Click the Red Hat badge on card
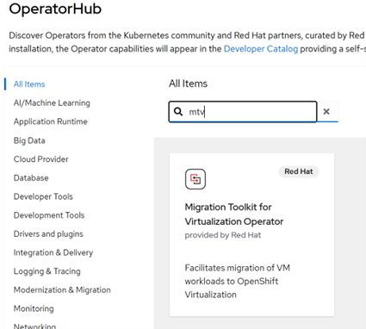 (x=299, y=171)
